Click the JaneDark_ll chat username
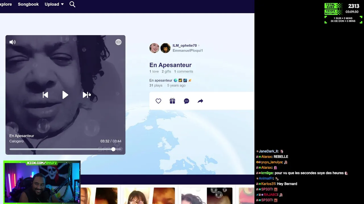 268,151
